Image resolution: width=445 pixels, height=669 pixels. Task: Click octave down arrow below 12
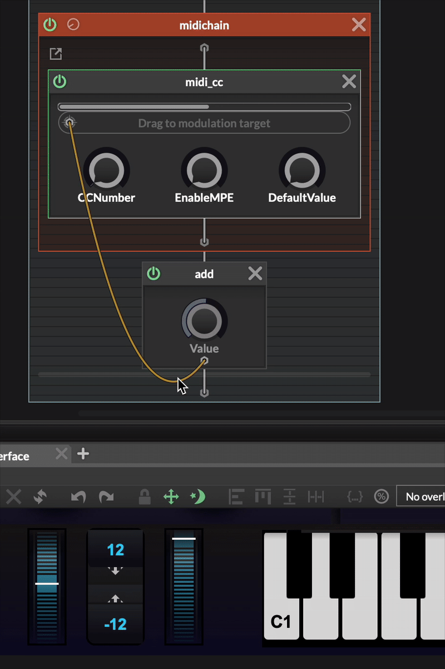[115, 571]
